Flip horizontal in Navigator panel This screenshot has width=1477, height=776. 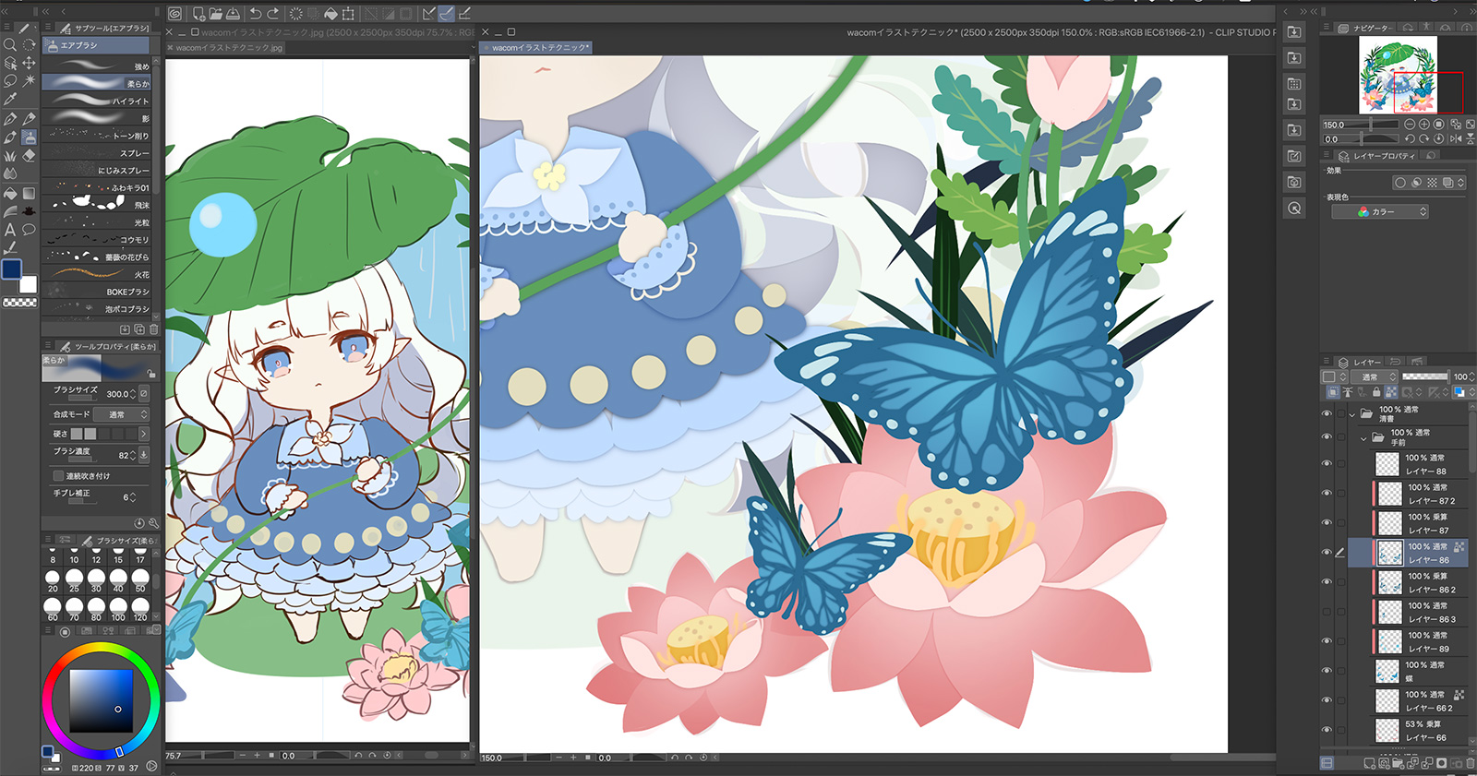click(x=1456, y=138)
